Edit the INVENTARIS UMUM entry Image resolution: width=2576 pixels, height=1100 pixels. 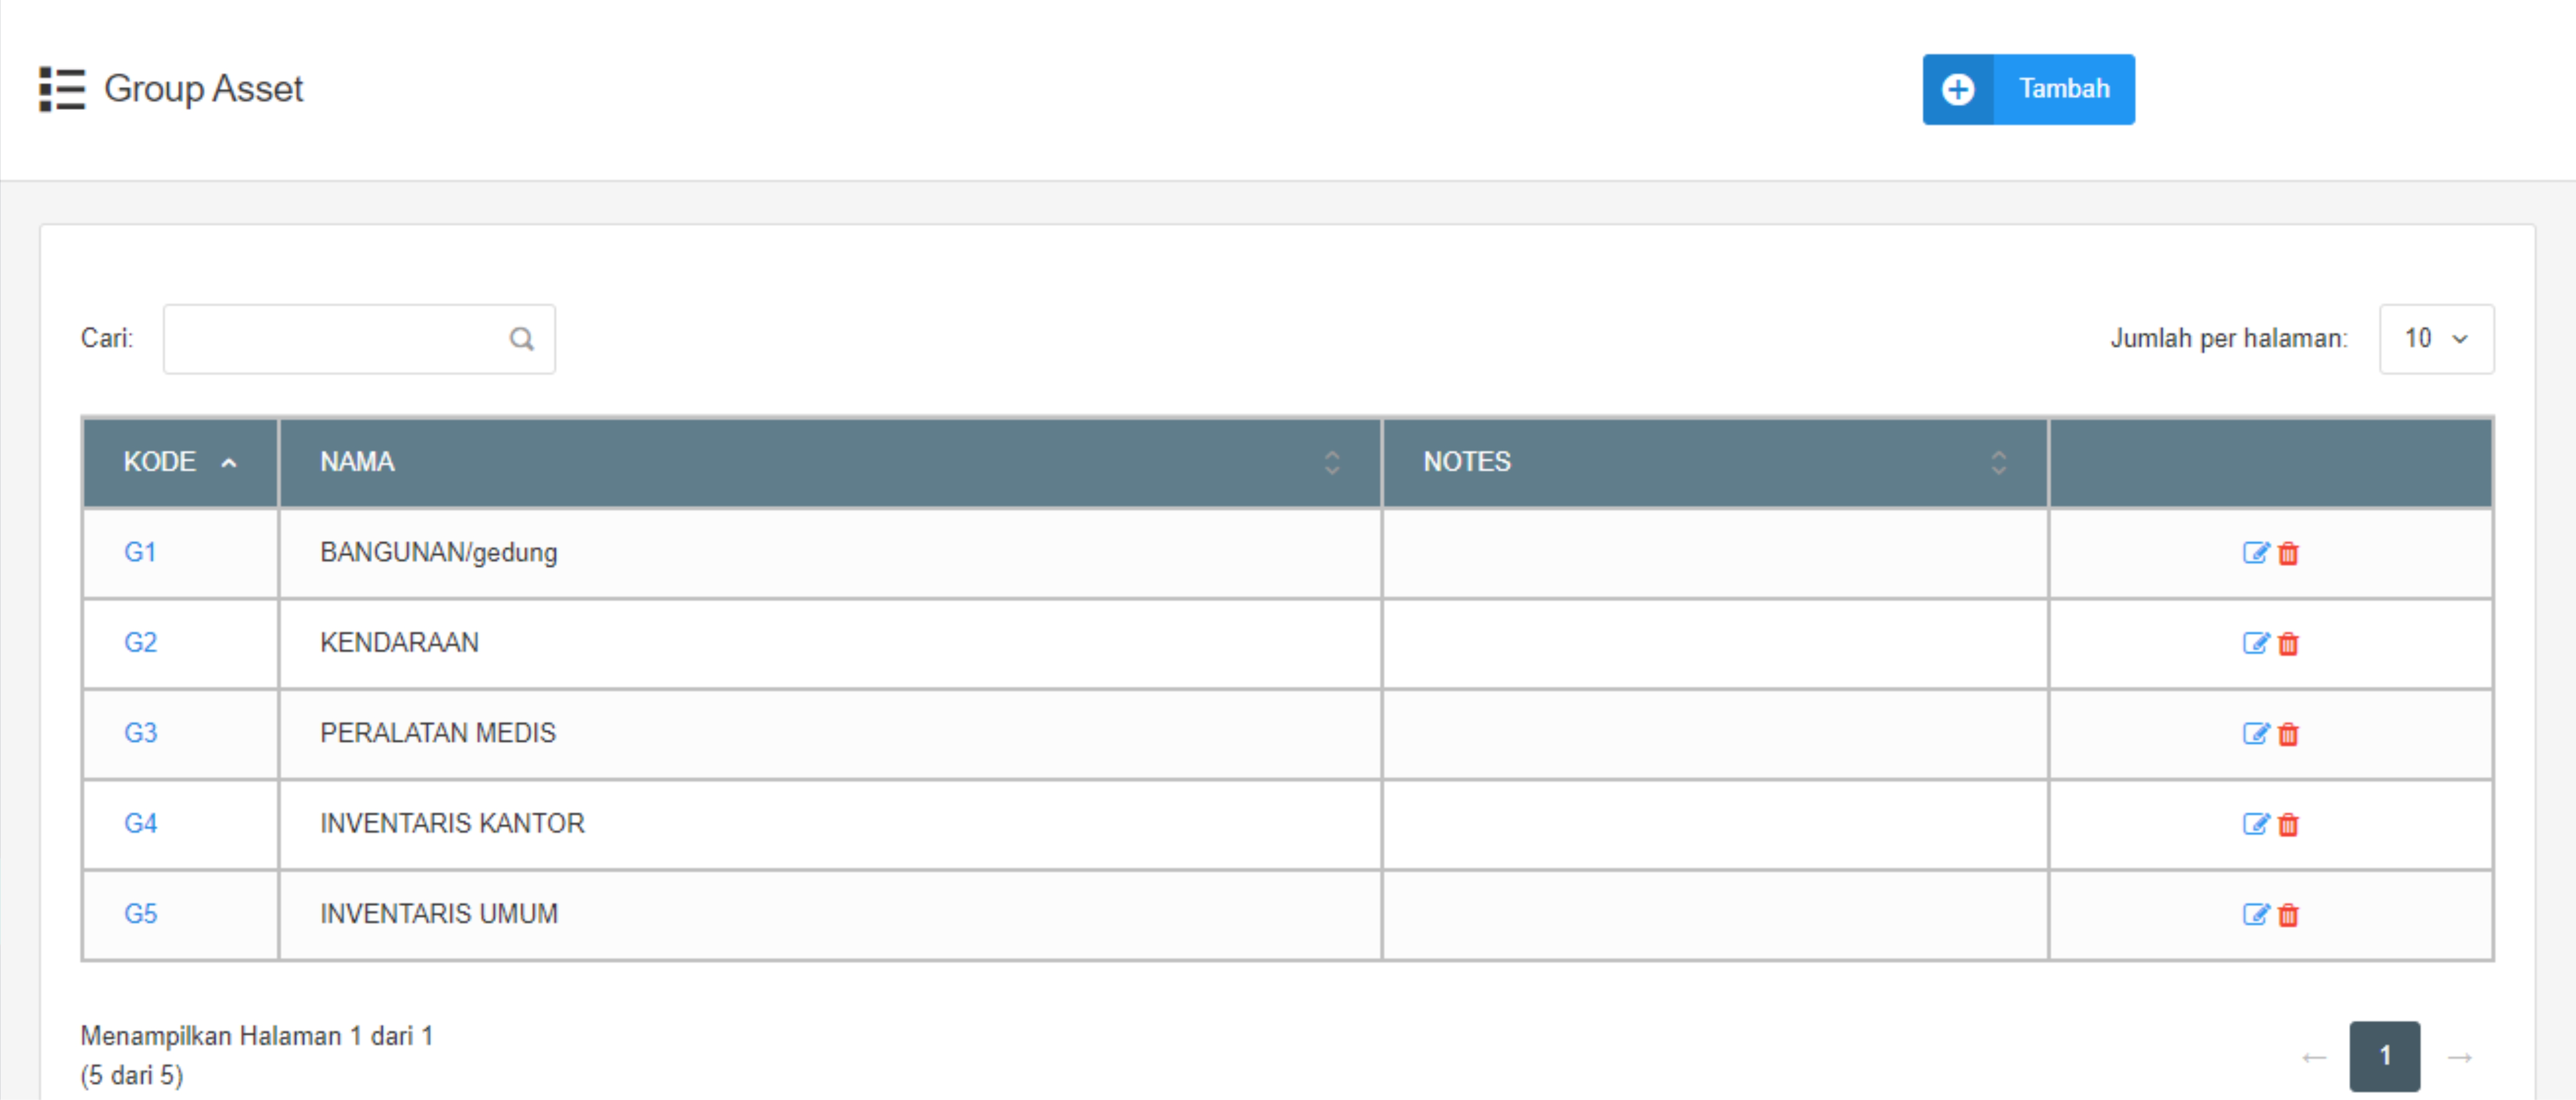(x=2254, y=914)
